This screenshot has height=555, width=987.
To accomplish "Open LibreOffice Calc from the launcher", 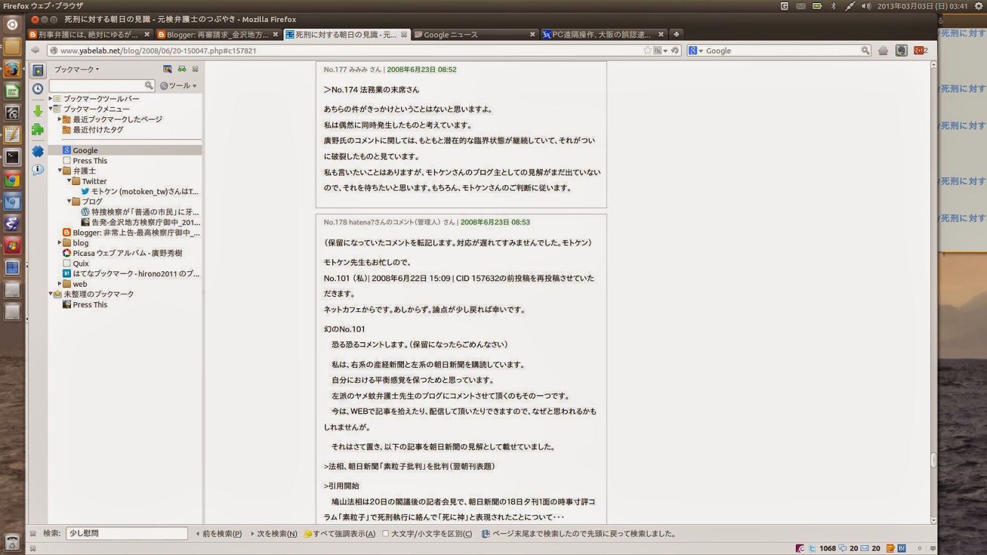I will pos(12,91).
